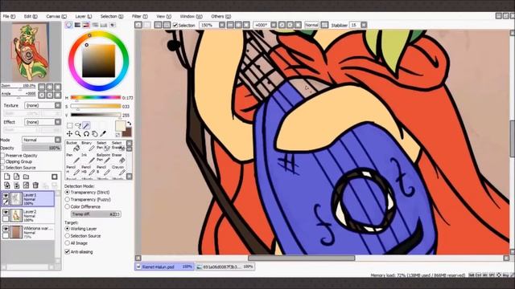Select the Eyedropper tool
Viewport: 515px width, 289px height.
click(103, 134)
